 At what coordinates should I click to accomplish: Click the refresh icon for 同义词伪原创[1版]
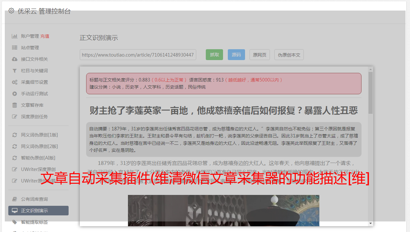(x=14, y=135)
